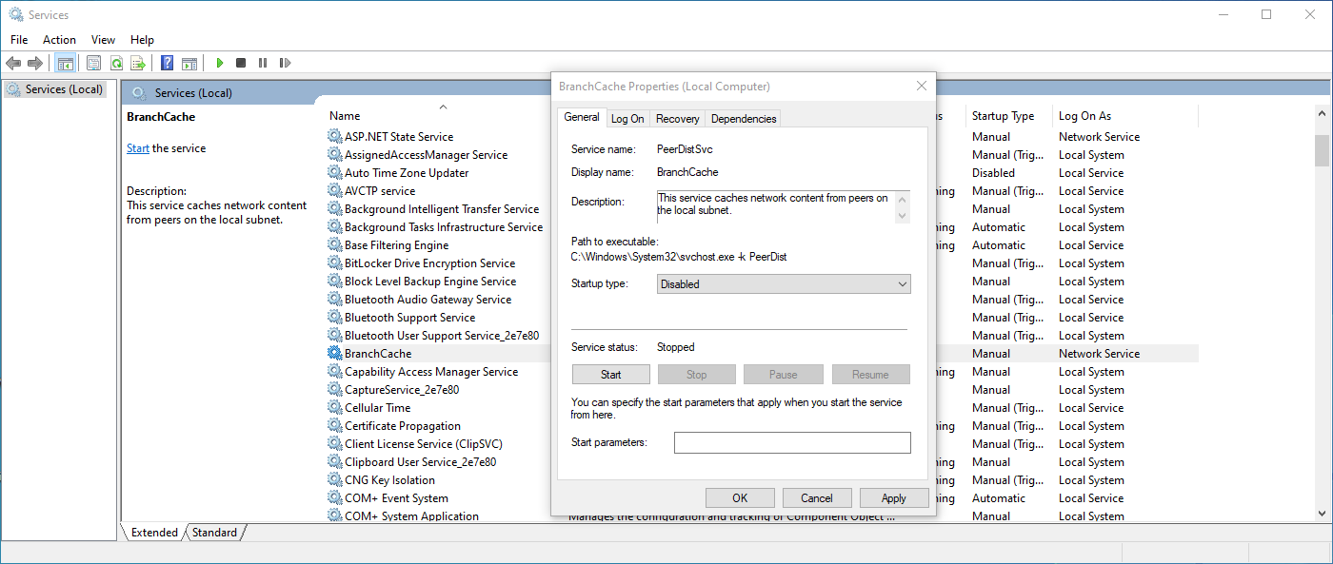
Task: Click the Back navigation arrow in the toolbar
Action: (13, 63)
